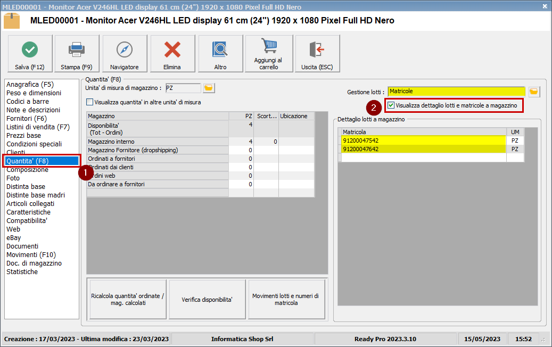The image size is (552, 347).
Task: Select eBay in sidebar
Action: [13, 237]
